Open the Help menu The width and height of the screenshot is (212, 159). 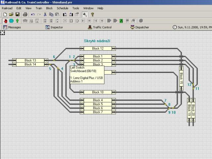[x=100, y=8]
